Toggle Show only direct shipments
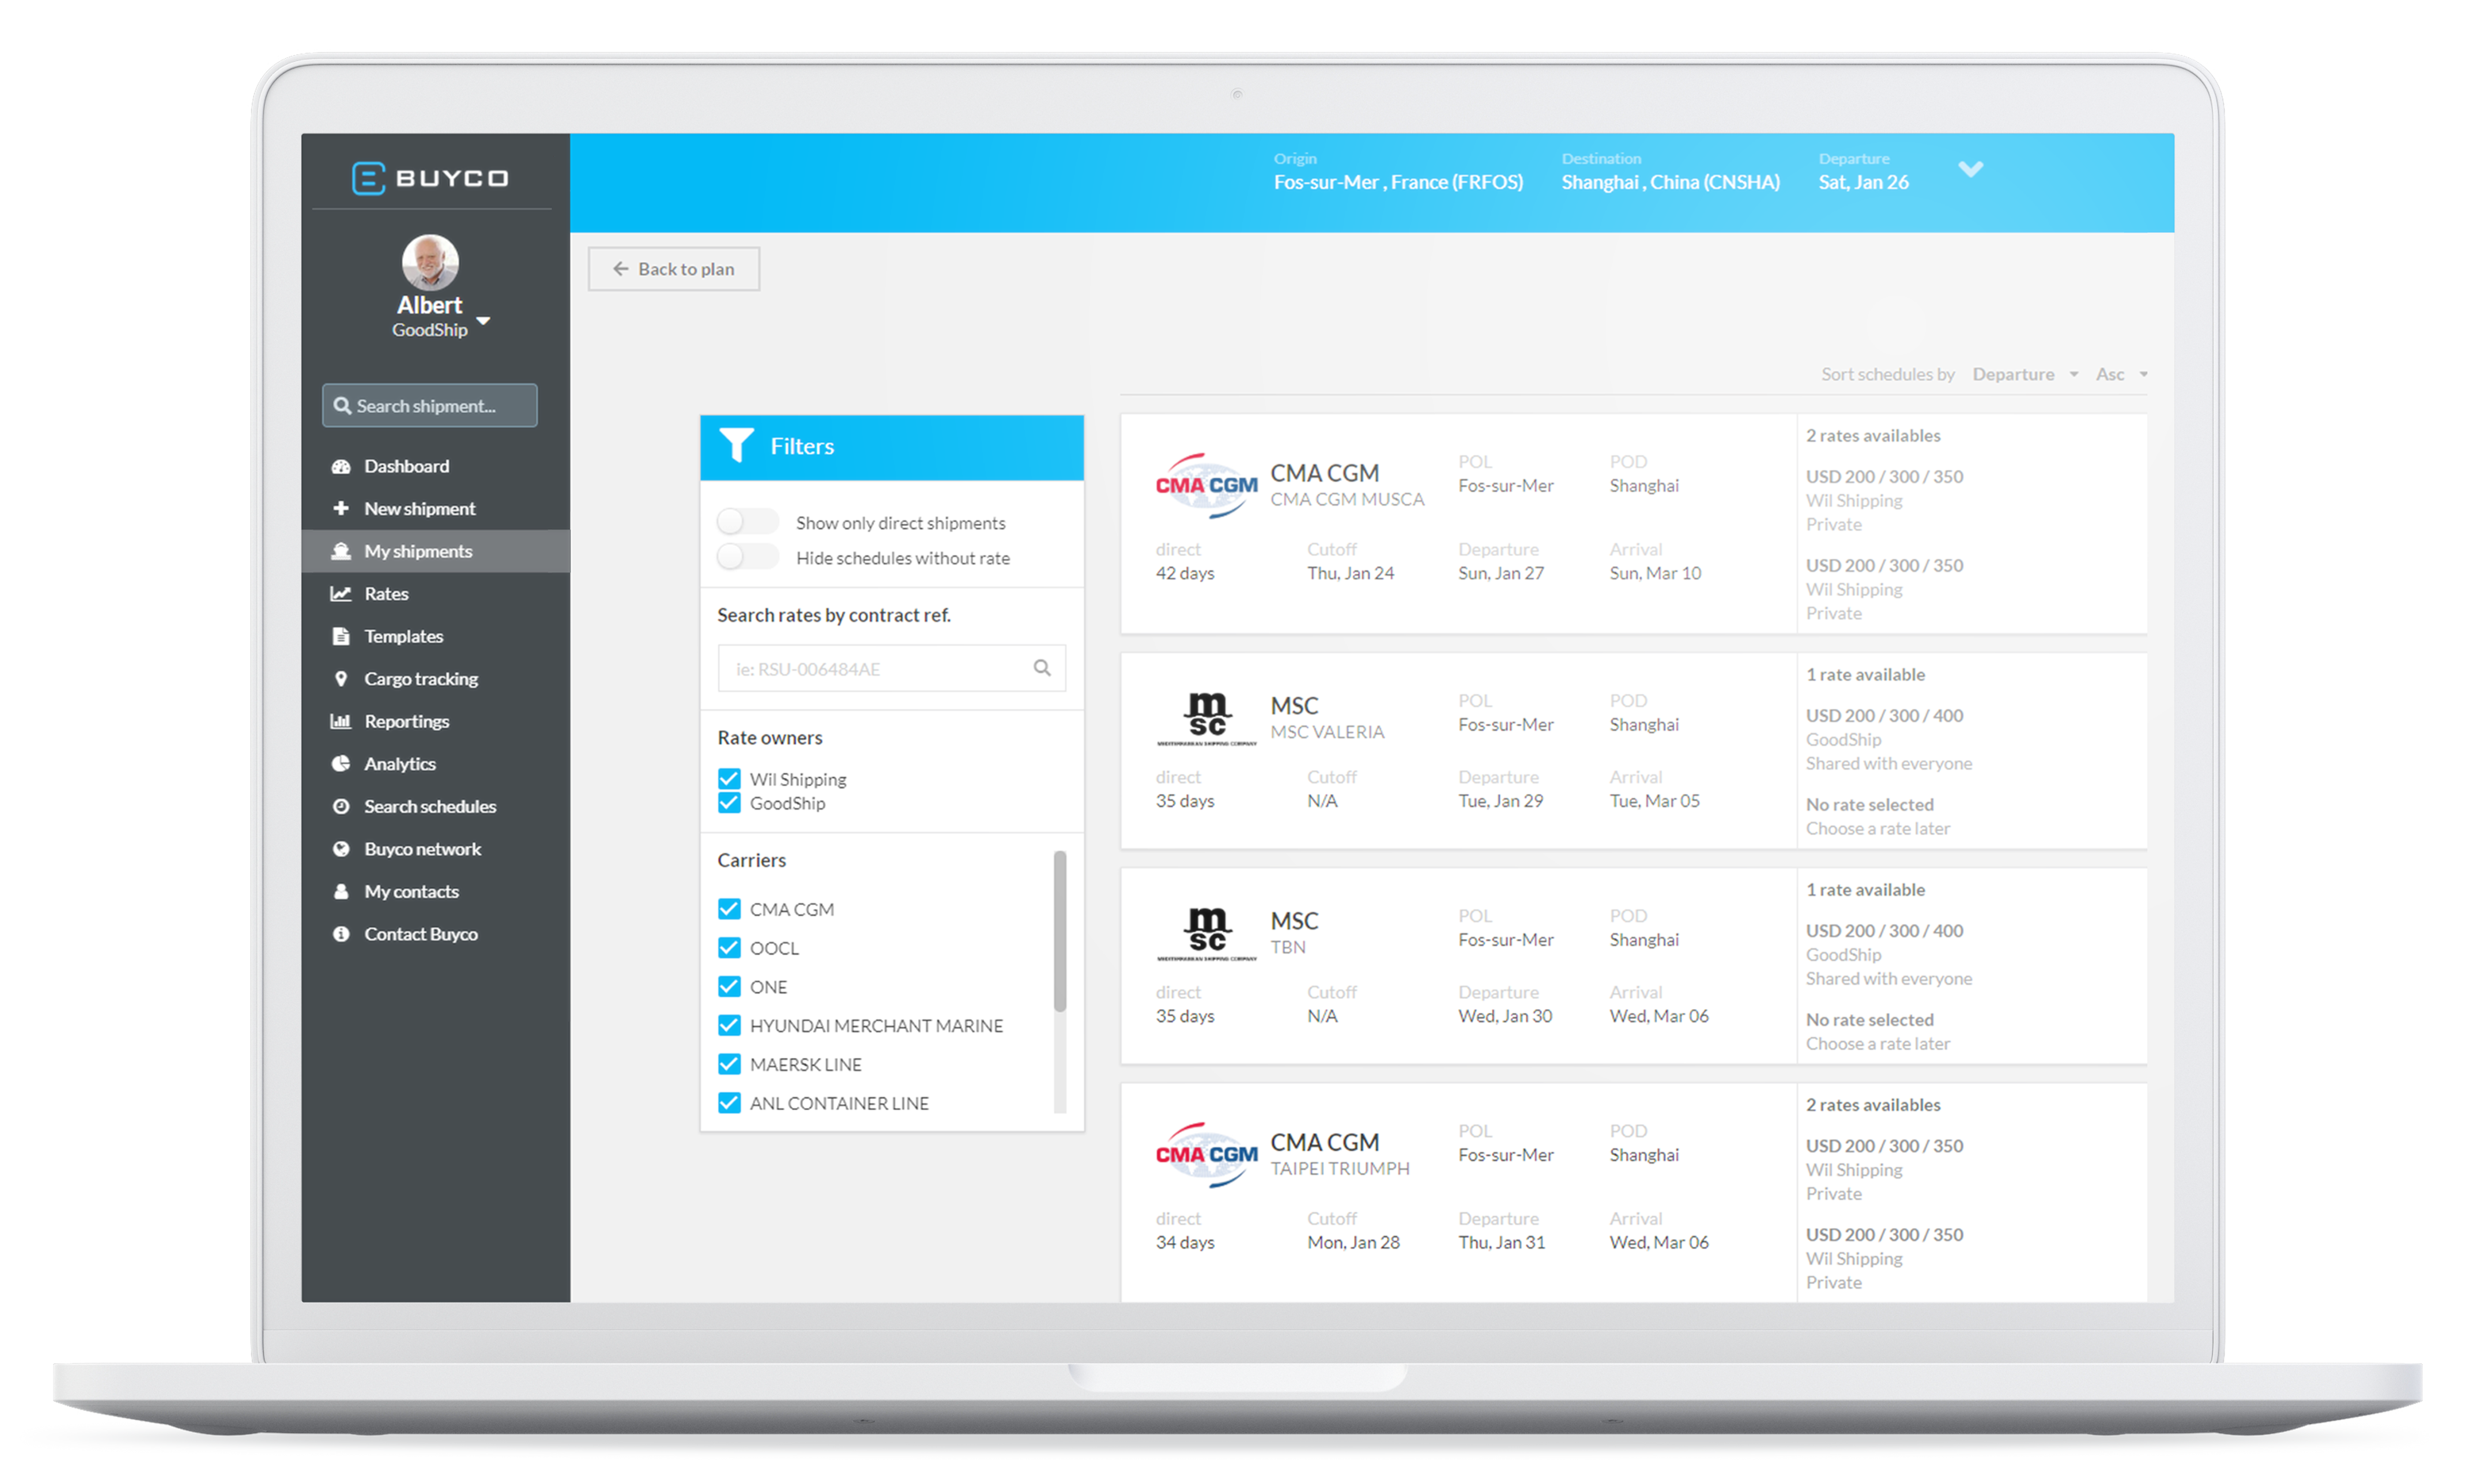The width and height of the screenshot is (2487, 1484). (739, 523)
